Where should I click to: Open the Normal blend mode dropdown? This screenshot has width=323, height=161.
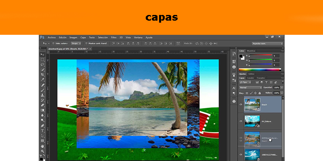coord(250,87)
